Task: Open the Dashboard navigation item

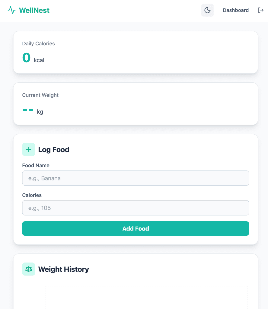Action: 236,10
